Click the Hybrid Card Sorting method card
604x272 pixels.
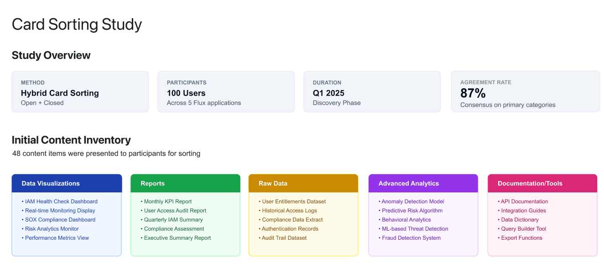pos(80,91)
